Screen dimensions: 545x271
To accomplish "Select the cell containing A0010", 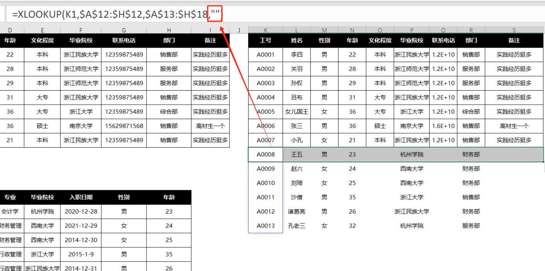I will [266, 183].
